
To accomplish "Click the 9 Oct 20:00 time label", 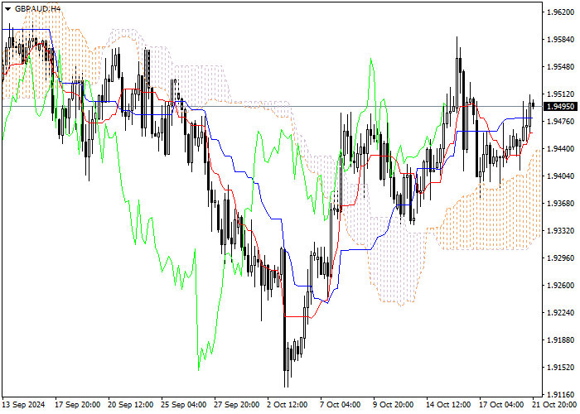I will (x=394, y=405).
